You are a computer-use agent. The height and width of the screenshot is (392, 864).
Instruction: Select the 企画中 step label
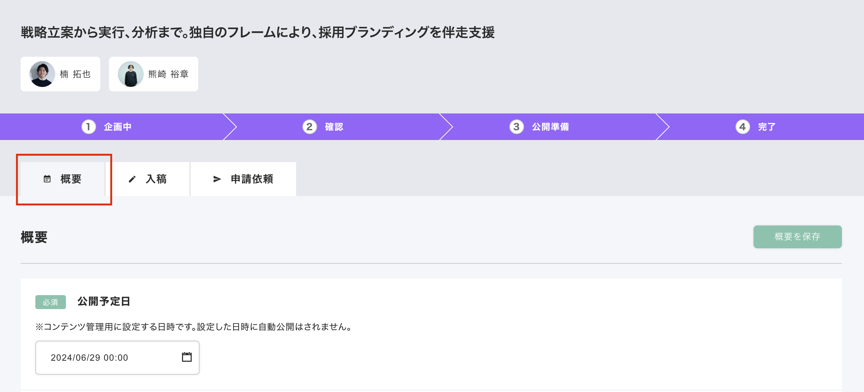click(117, 127)
